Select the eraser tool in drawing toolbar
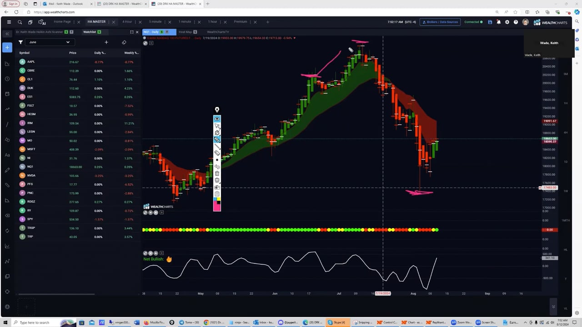582x327 pixels. [x=217, y=153]
